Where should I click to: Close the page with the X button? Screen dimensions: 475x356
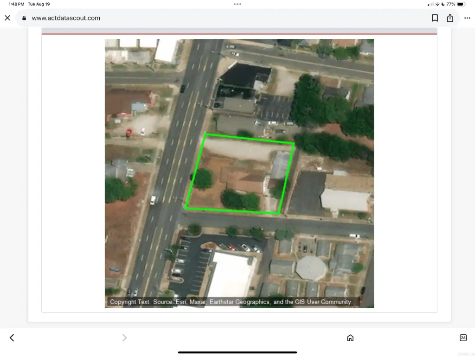(7, 18)
